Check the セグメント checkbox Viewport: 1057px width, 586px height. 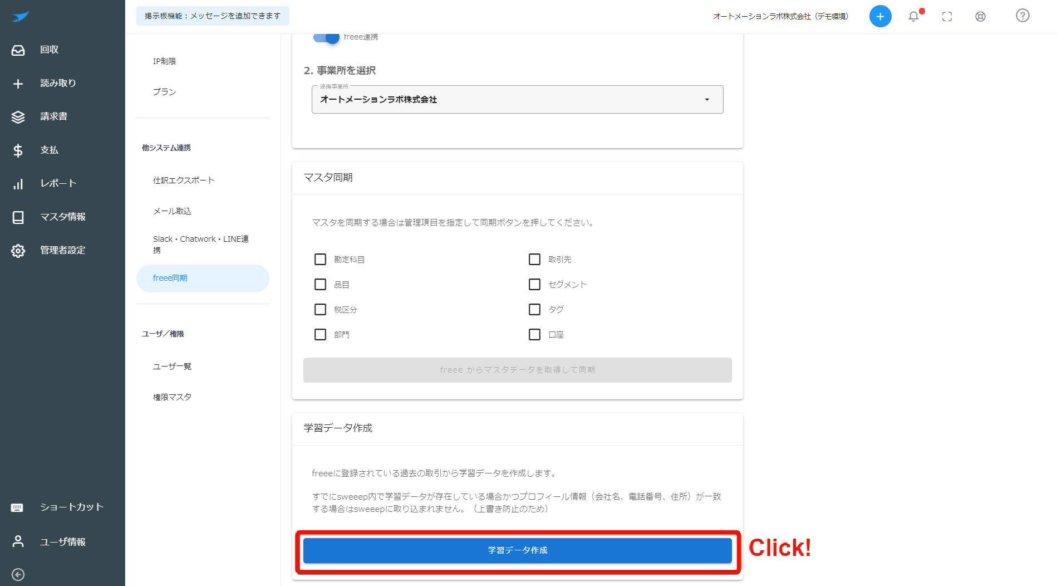[534, 284]
